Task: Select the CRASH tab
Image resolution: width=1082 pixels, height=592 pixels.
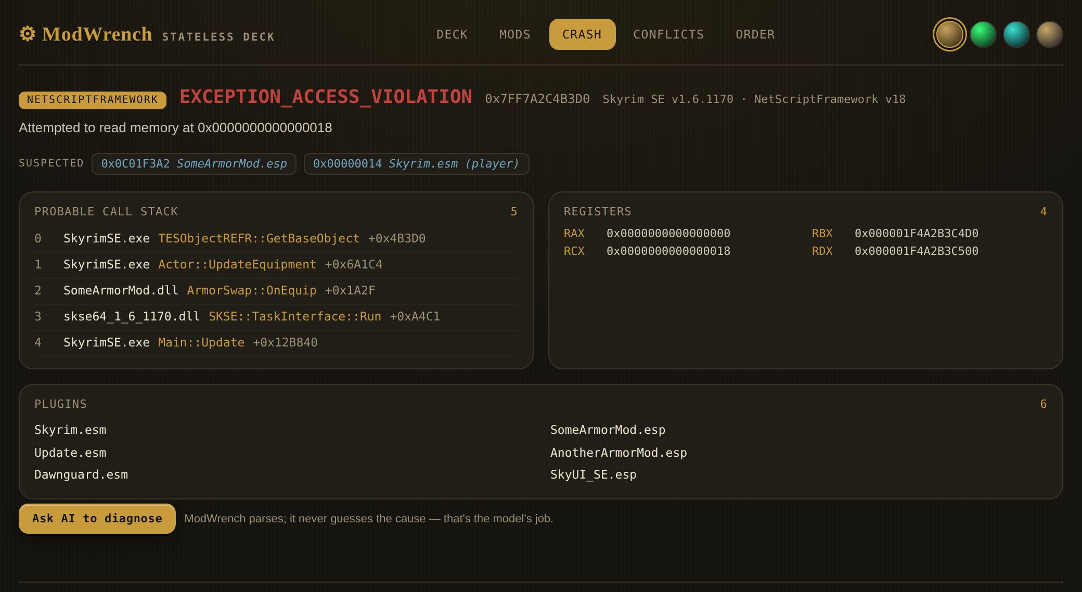Action: click(x=582, y=34)
